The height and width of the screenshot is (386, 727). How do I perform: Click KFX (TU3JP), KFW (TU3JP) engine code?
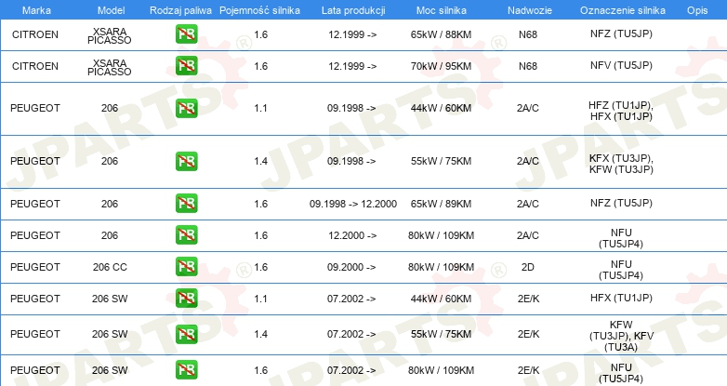coord(621,164)
